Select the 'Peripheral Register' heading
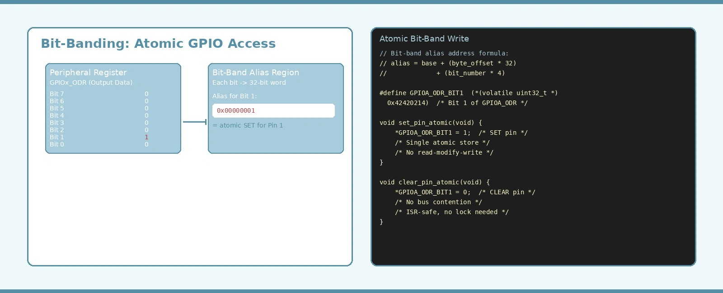The image size is (723, 293). point(88,73)
